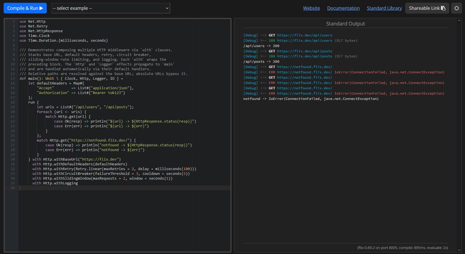The height and width of the screenshot is (254, 465).
Task: Click the Compile & Run button
Action: click(25, 8)
